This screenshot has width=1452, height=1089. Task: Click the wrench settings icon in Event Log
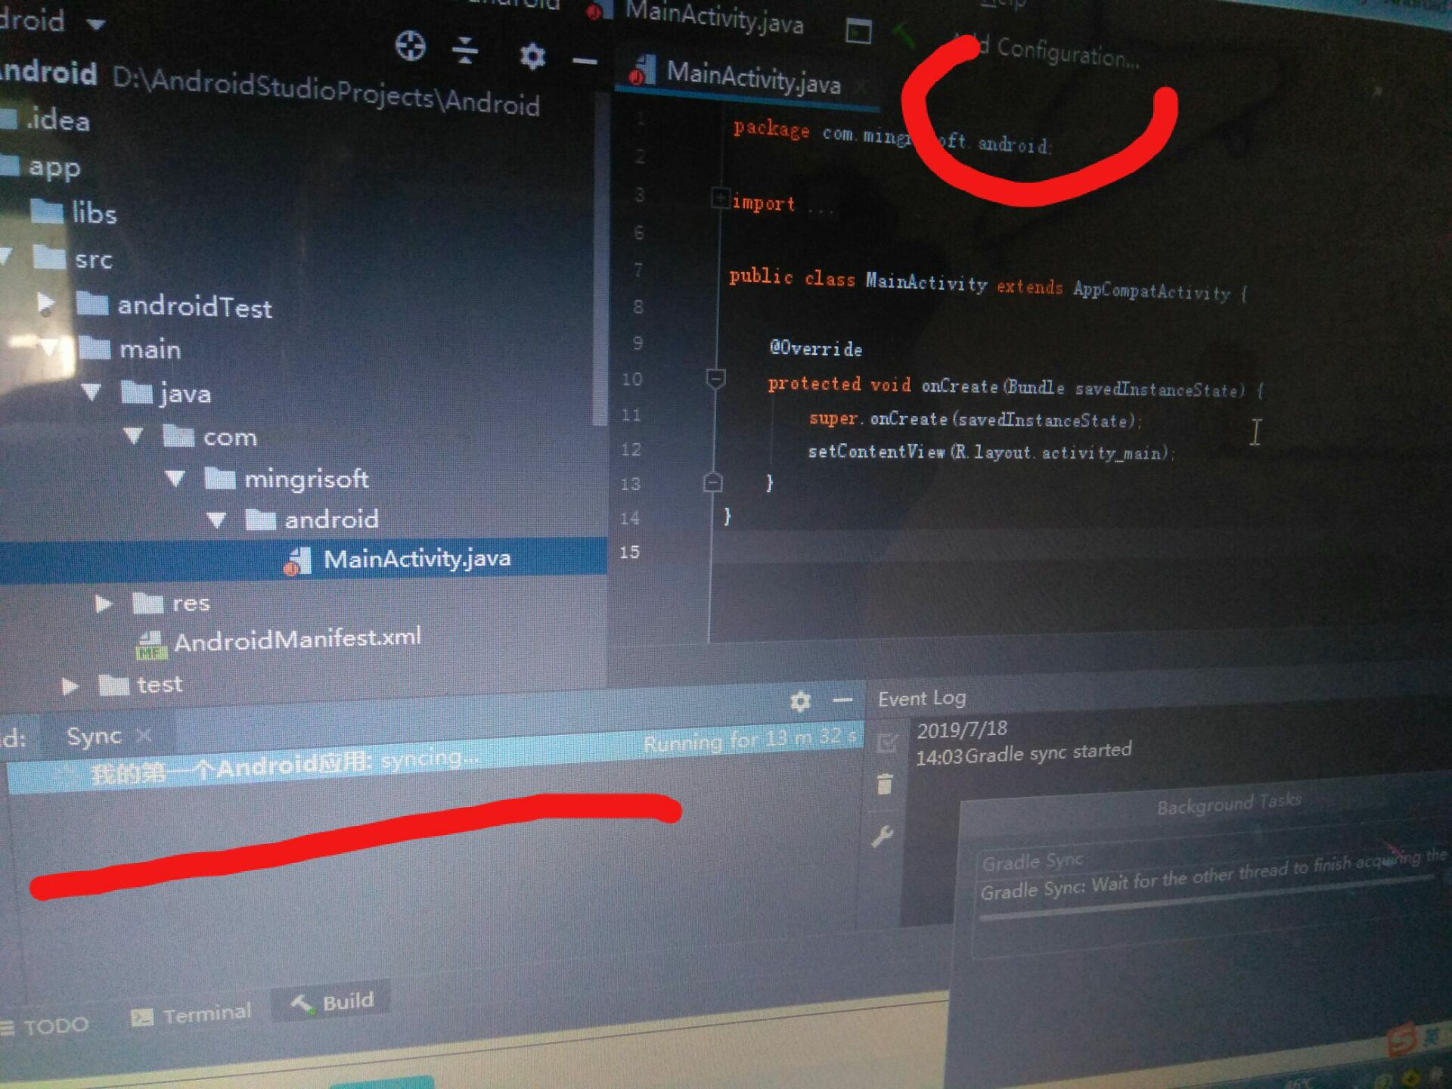pos(883,836)
